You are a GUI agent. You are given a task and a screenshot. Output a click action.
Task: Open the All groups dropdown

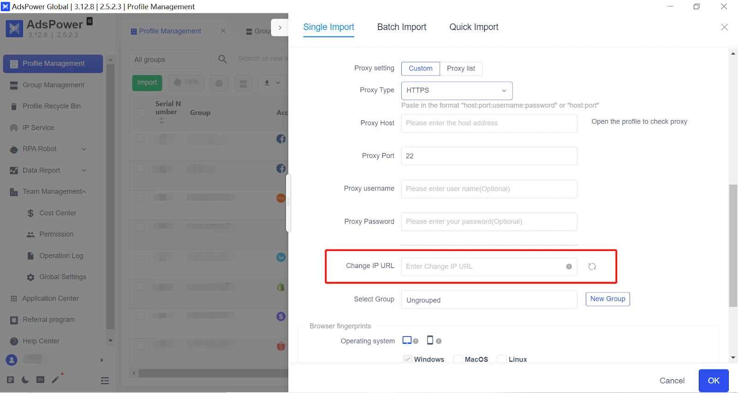click(x=167, y=59)
